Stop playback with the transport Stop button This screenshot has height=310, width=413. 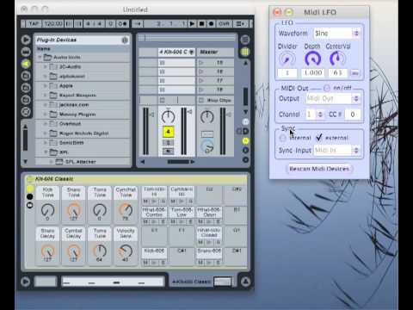(x=201, y=24)
